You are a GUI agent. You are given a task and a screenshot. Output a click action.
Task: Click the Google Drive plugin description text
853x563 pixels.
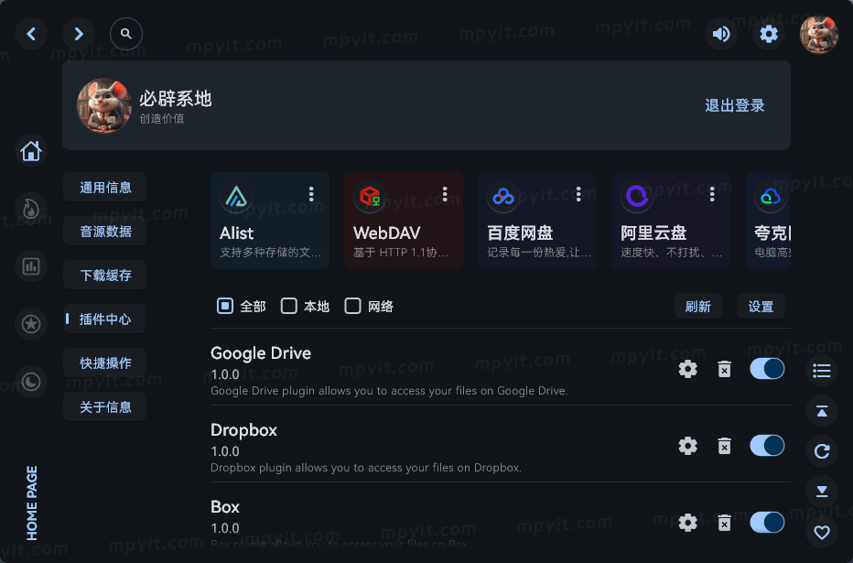(389, 391)
